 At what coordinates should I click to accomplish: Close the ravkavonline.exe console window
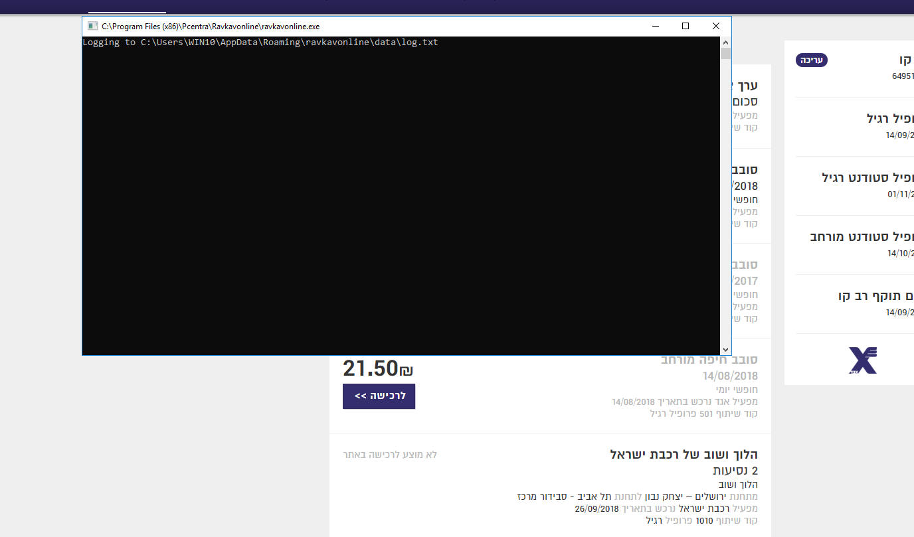pyautogui.click(x=716, y=27)
